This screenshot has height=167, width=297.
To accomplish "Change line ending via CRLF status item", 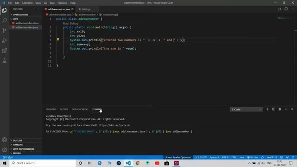I will [x=234, y=157].
